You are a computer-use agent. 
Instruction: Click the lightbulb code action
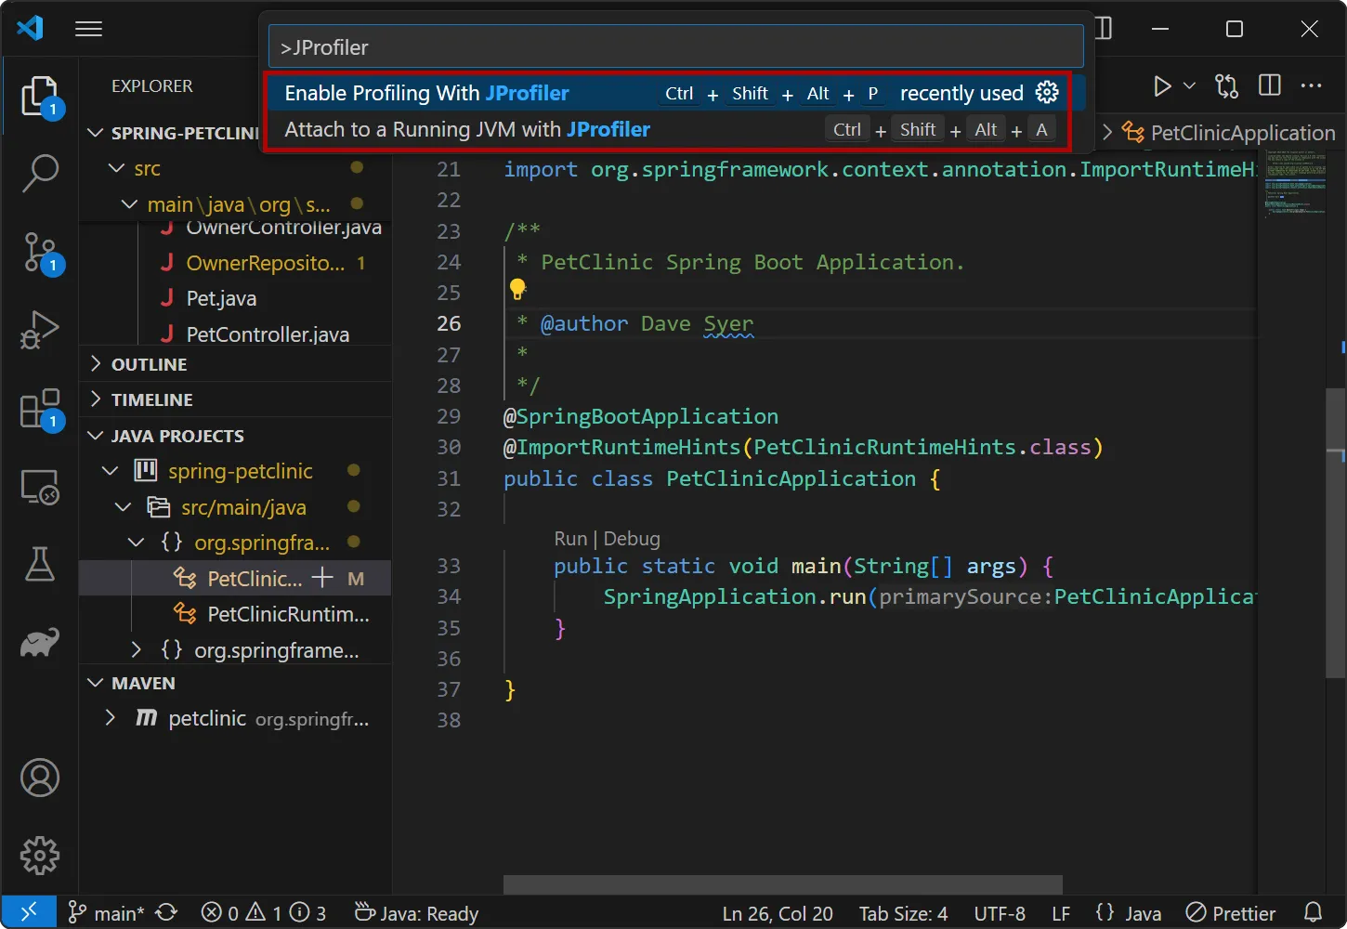pos(517,290)
